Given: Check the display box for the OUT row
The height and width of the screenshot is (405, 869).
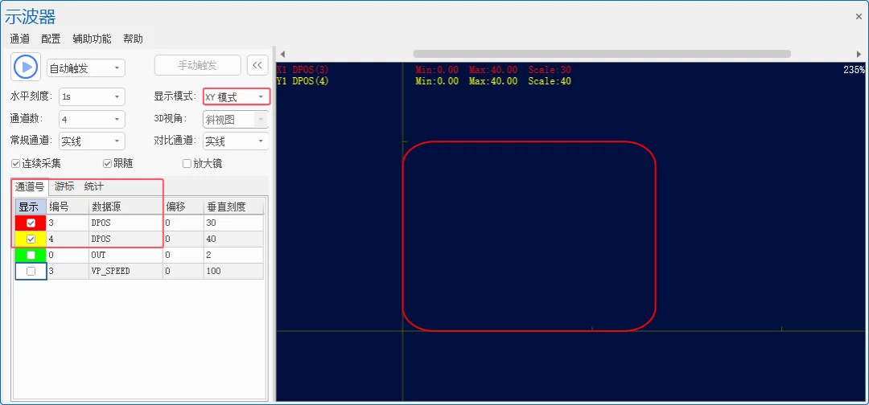Looking at the screenshot, I should tap(31, 255).
